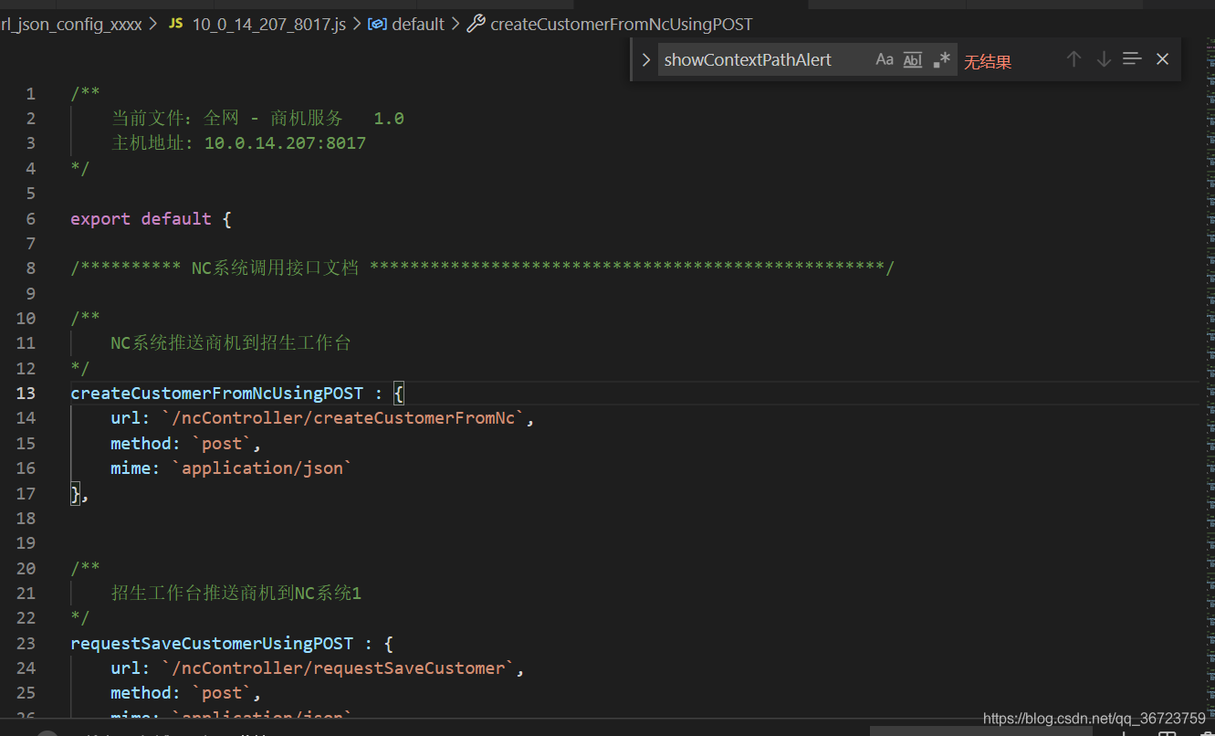
Task: Toggle regular expression search option
Action: (942, 59)
